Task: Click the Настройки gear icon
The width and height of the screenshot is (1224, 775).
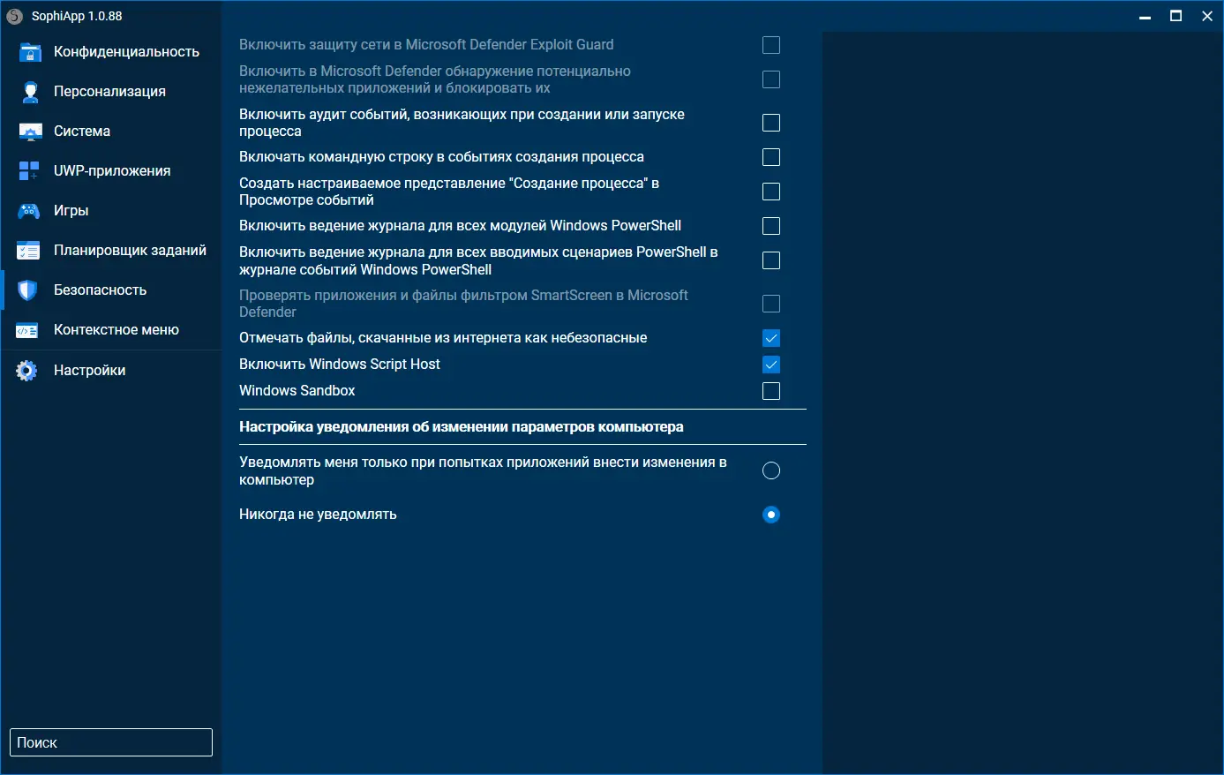Action: point(27,371)
